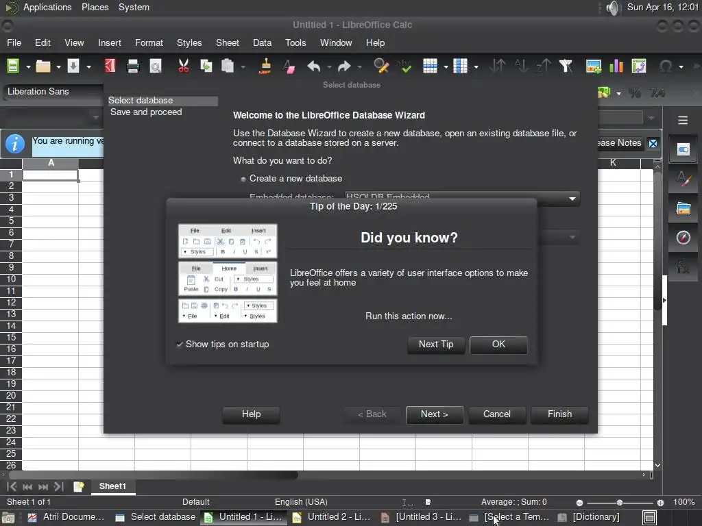Expand the New document dropdown arrow

[x=28, y=67]
